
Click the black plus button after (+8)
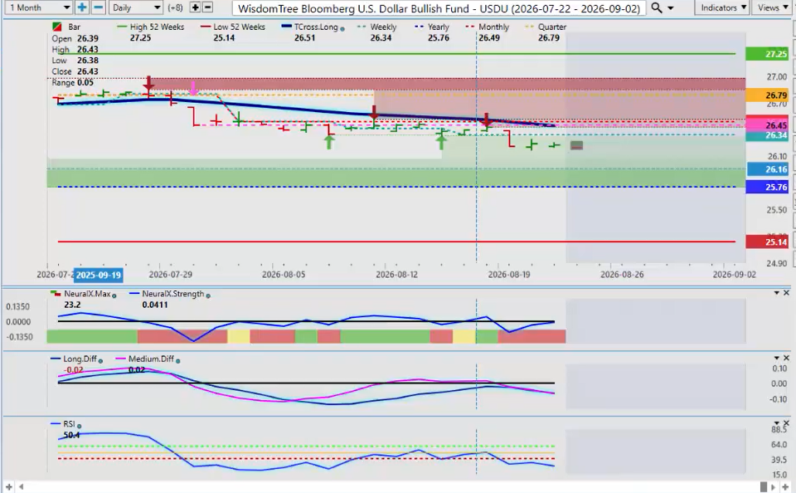point(195,7)
